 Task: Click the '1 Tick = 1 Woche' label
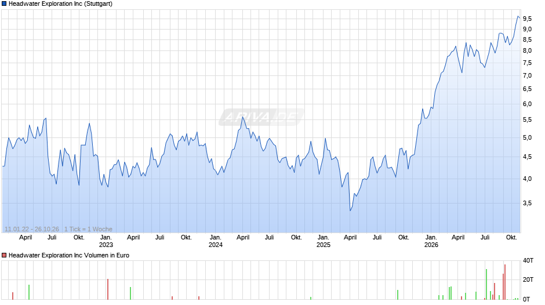[88, 229]
